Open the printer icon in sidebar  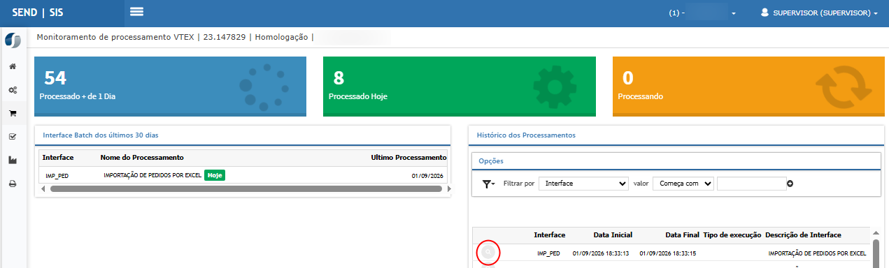tap(13, 184)
